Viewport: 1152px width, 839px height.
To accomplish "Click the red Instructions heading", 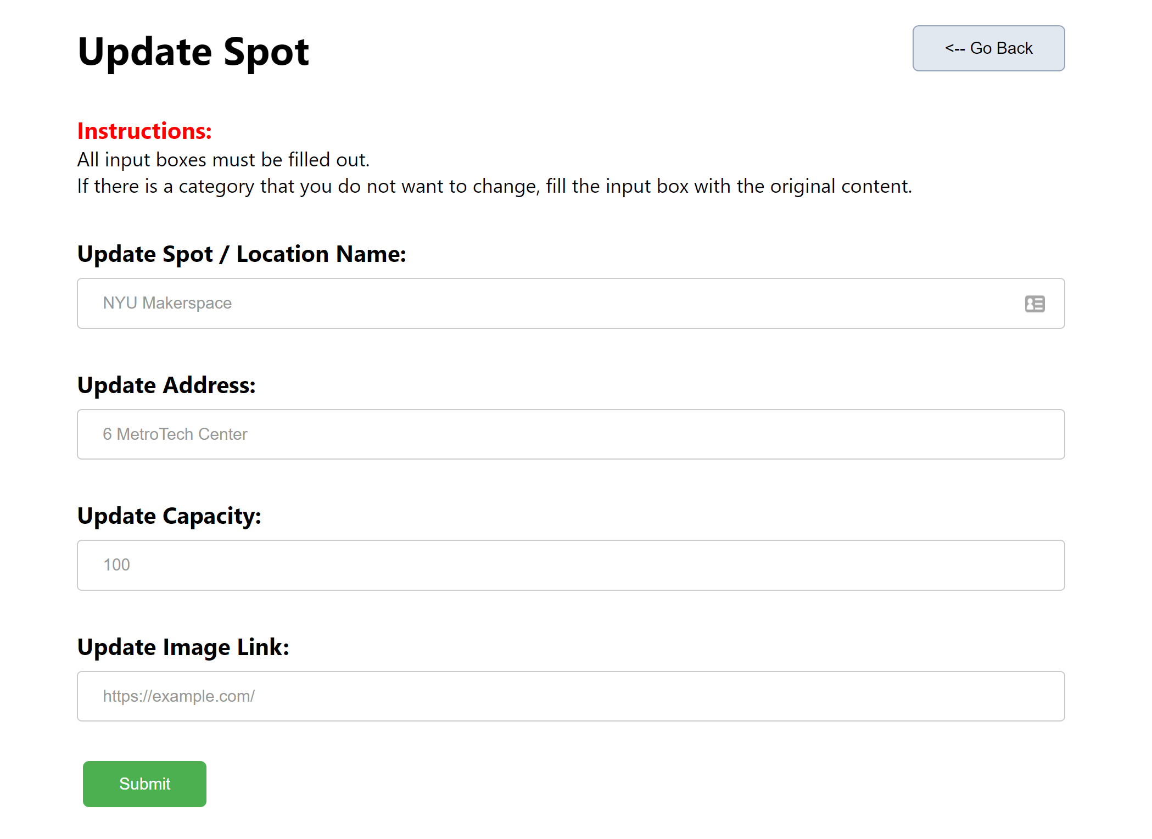I will point(144,131).
